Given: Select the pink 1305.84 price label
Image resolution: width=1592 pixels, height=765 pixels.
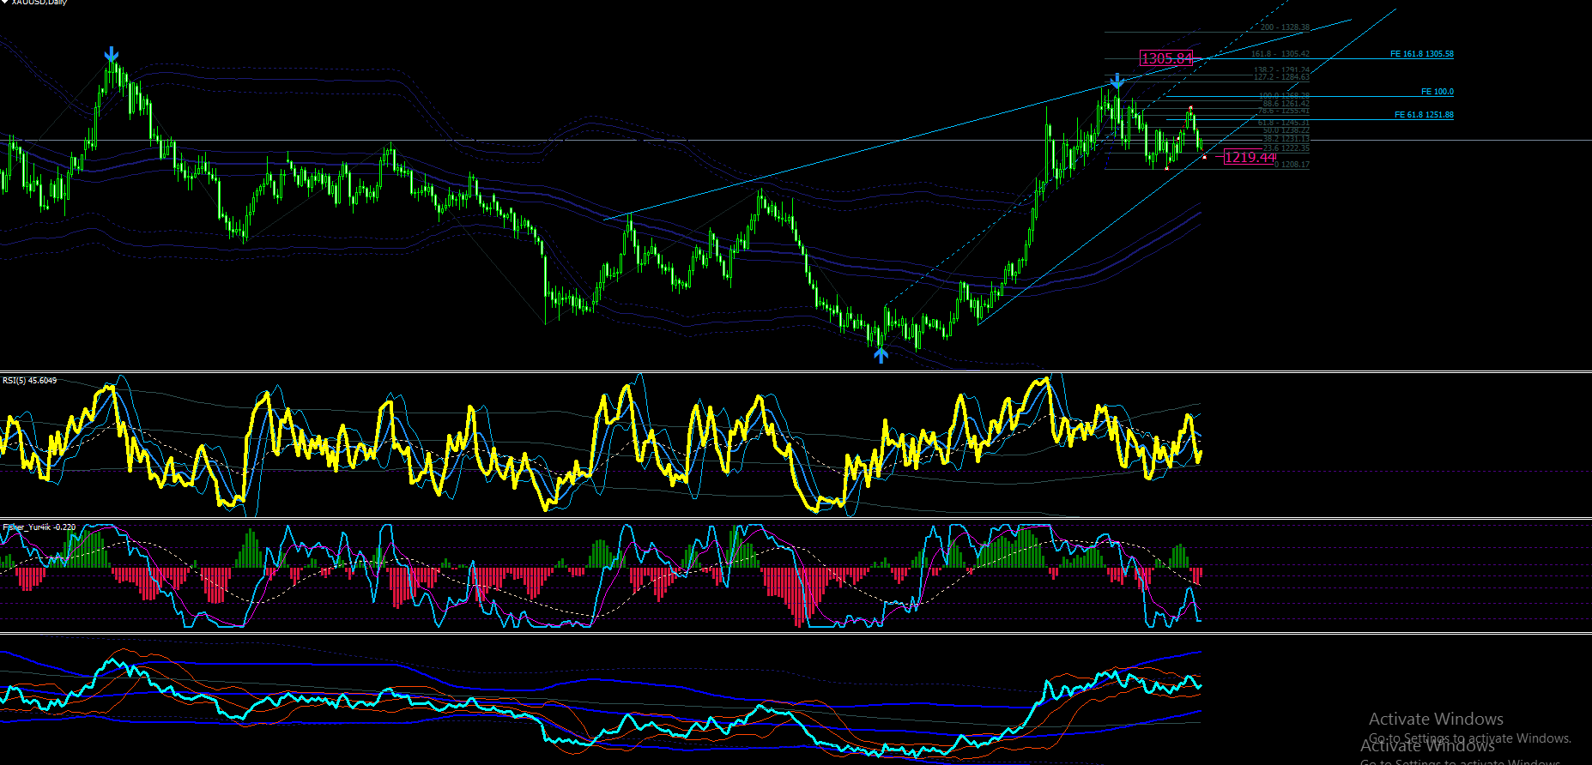Looking at the screenshot, I should click(x=1166, y=58).
